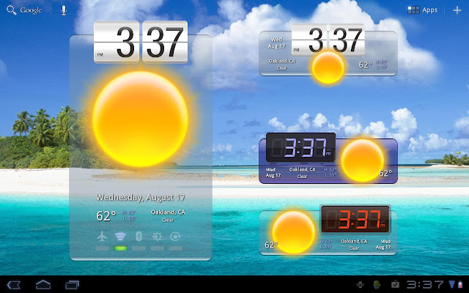Tap "Wed Aug 17" in the purple widget
This screenshot has height=293, width=469.
pyautogui.click(x=273, y=173)
